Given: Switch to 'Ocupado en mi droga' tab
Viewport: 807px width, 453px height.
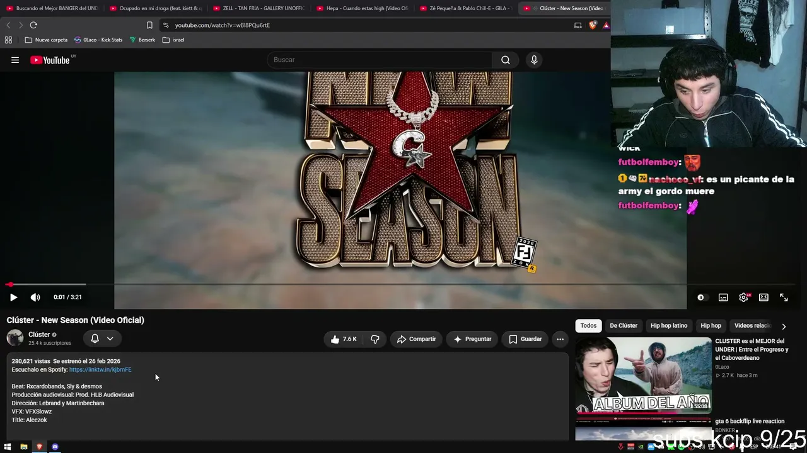Looking at the screenshot, I should 155,8.
